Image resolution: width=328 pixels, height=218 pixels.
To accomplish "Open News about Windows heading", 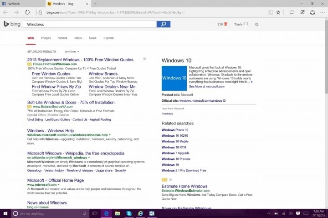I will 47,203.
